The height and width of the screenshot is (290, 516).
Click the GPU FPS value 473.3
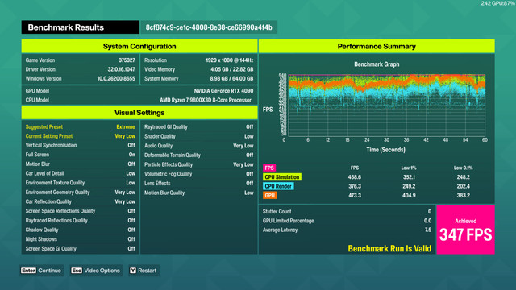[355, 195]
